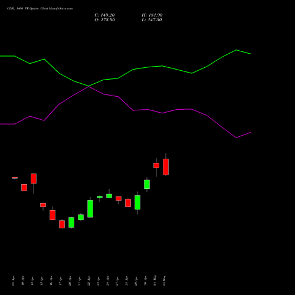The height and width of the screenshot is (295, 295).
Task: Click the low value L: 147.50
Action: (x=152, y=20)
